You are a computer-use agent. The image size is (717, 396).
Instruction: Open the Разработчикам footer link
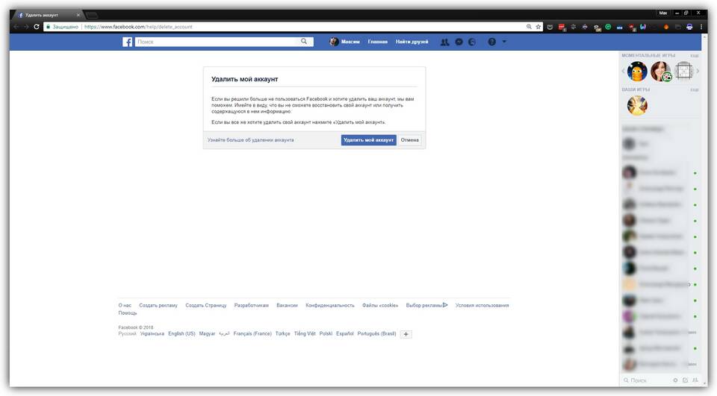[x=252, y=306]
